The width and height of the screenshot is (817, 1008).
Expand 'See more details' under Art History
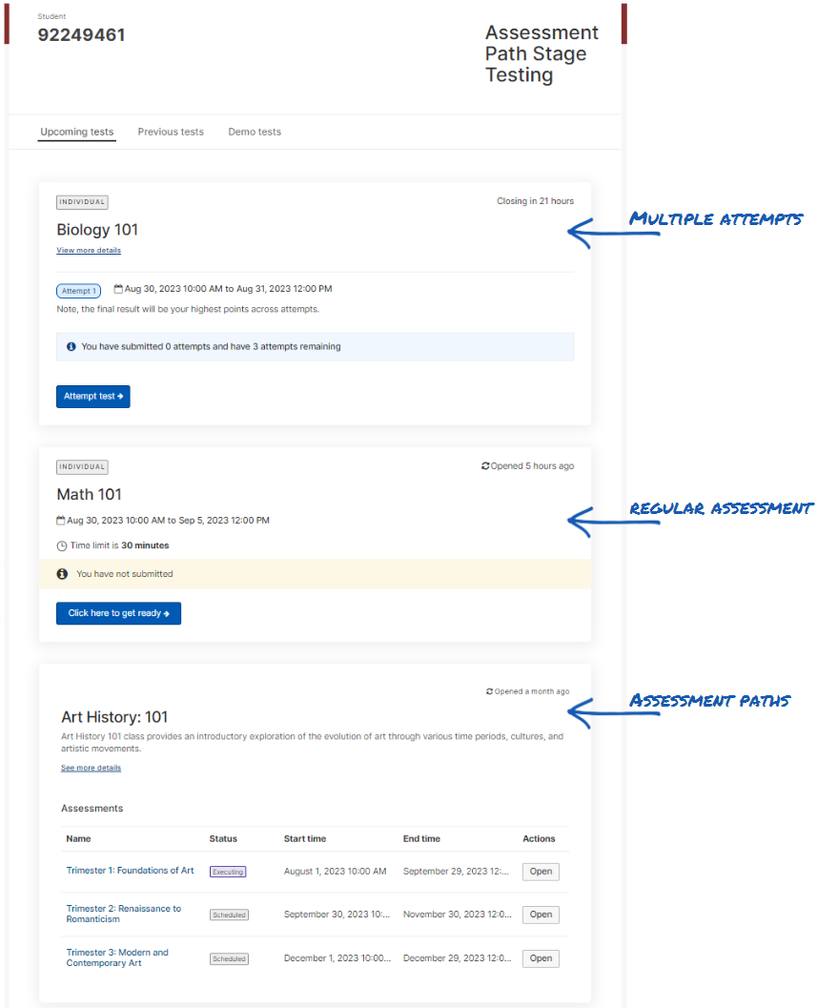click(x=91, y=768)
